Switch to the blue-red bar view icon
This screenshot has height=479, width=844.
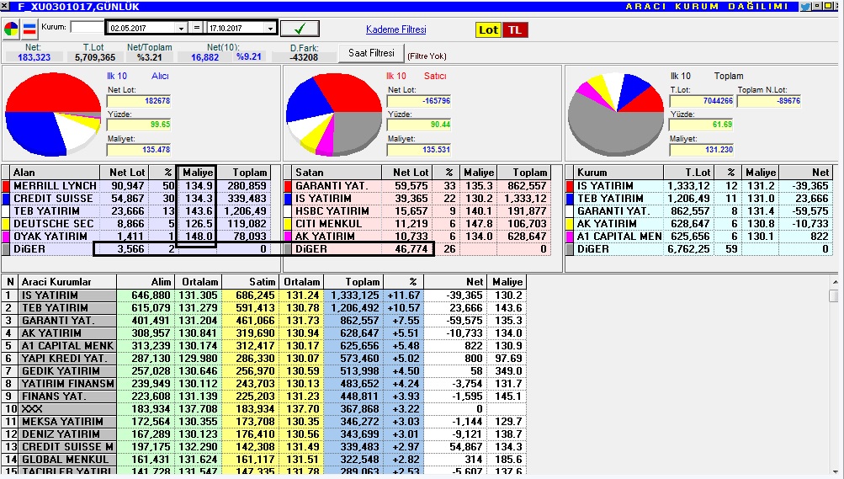point(29,29)
